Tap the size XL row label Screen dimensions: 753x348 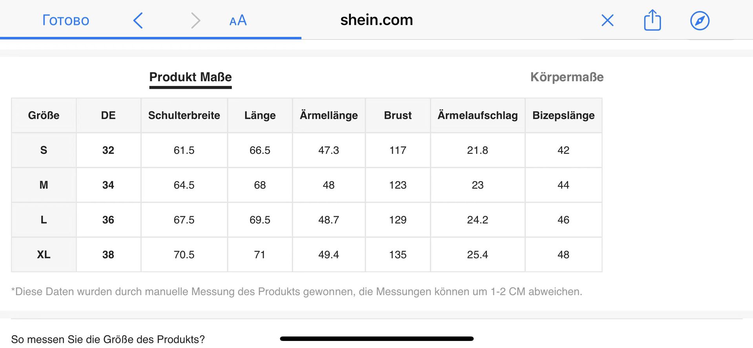[44, 255]
